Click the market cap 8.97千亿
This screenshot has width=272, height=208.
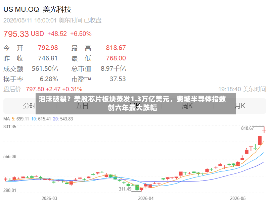pos(114,69)
